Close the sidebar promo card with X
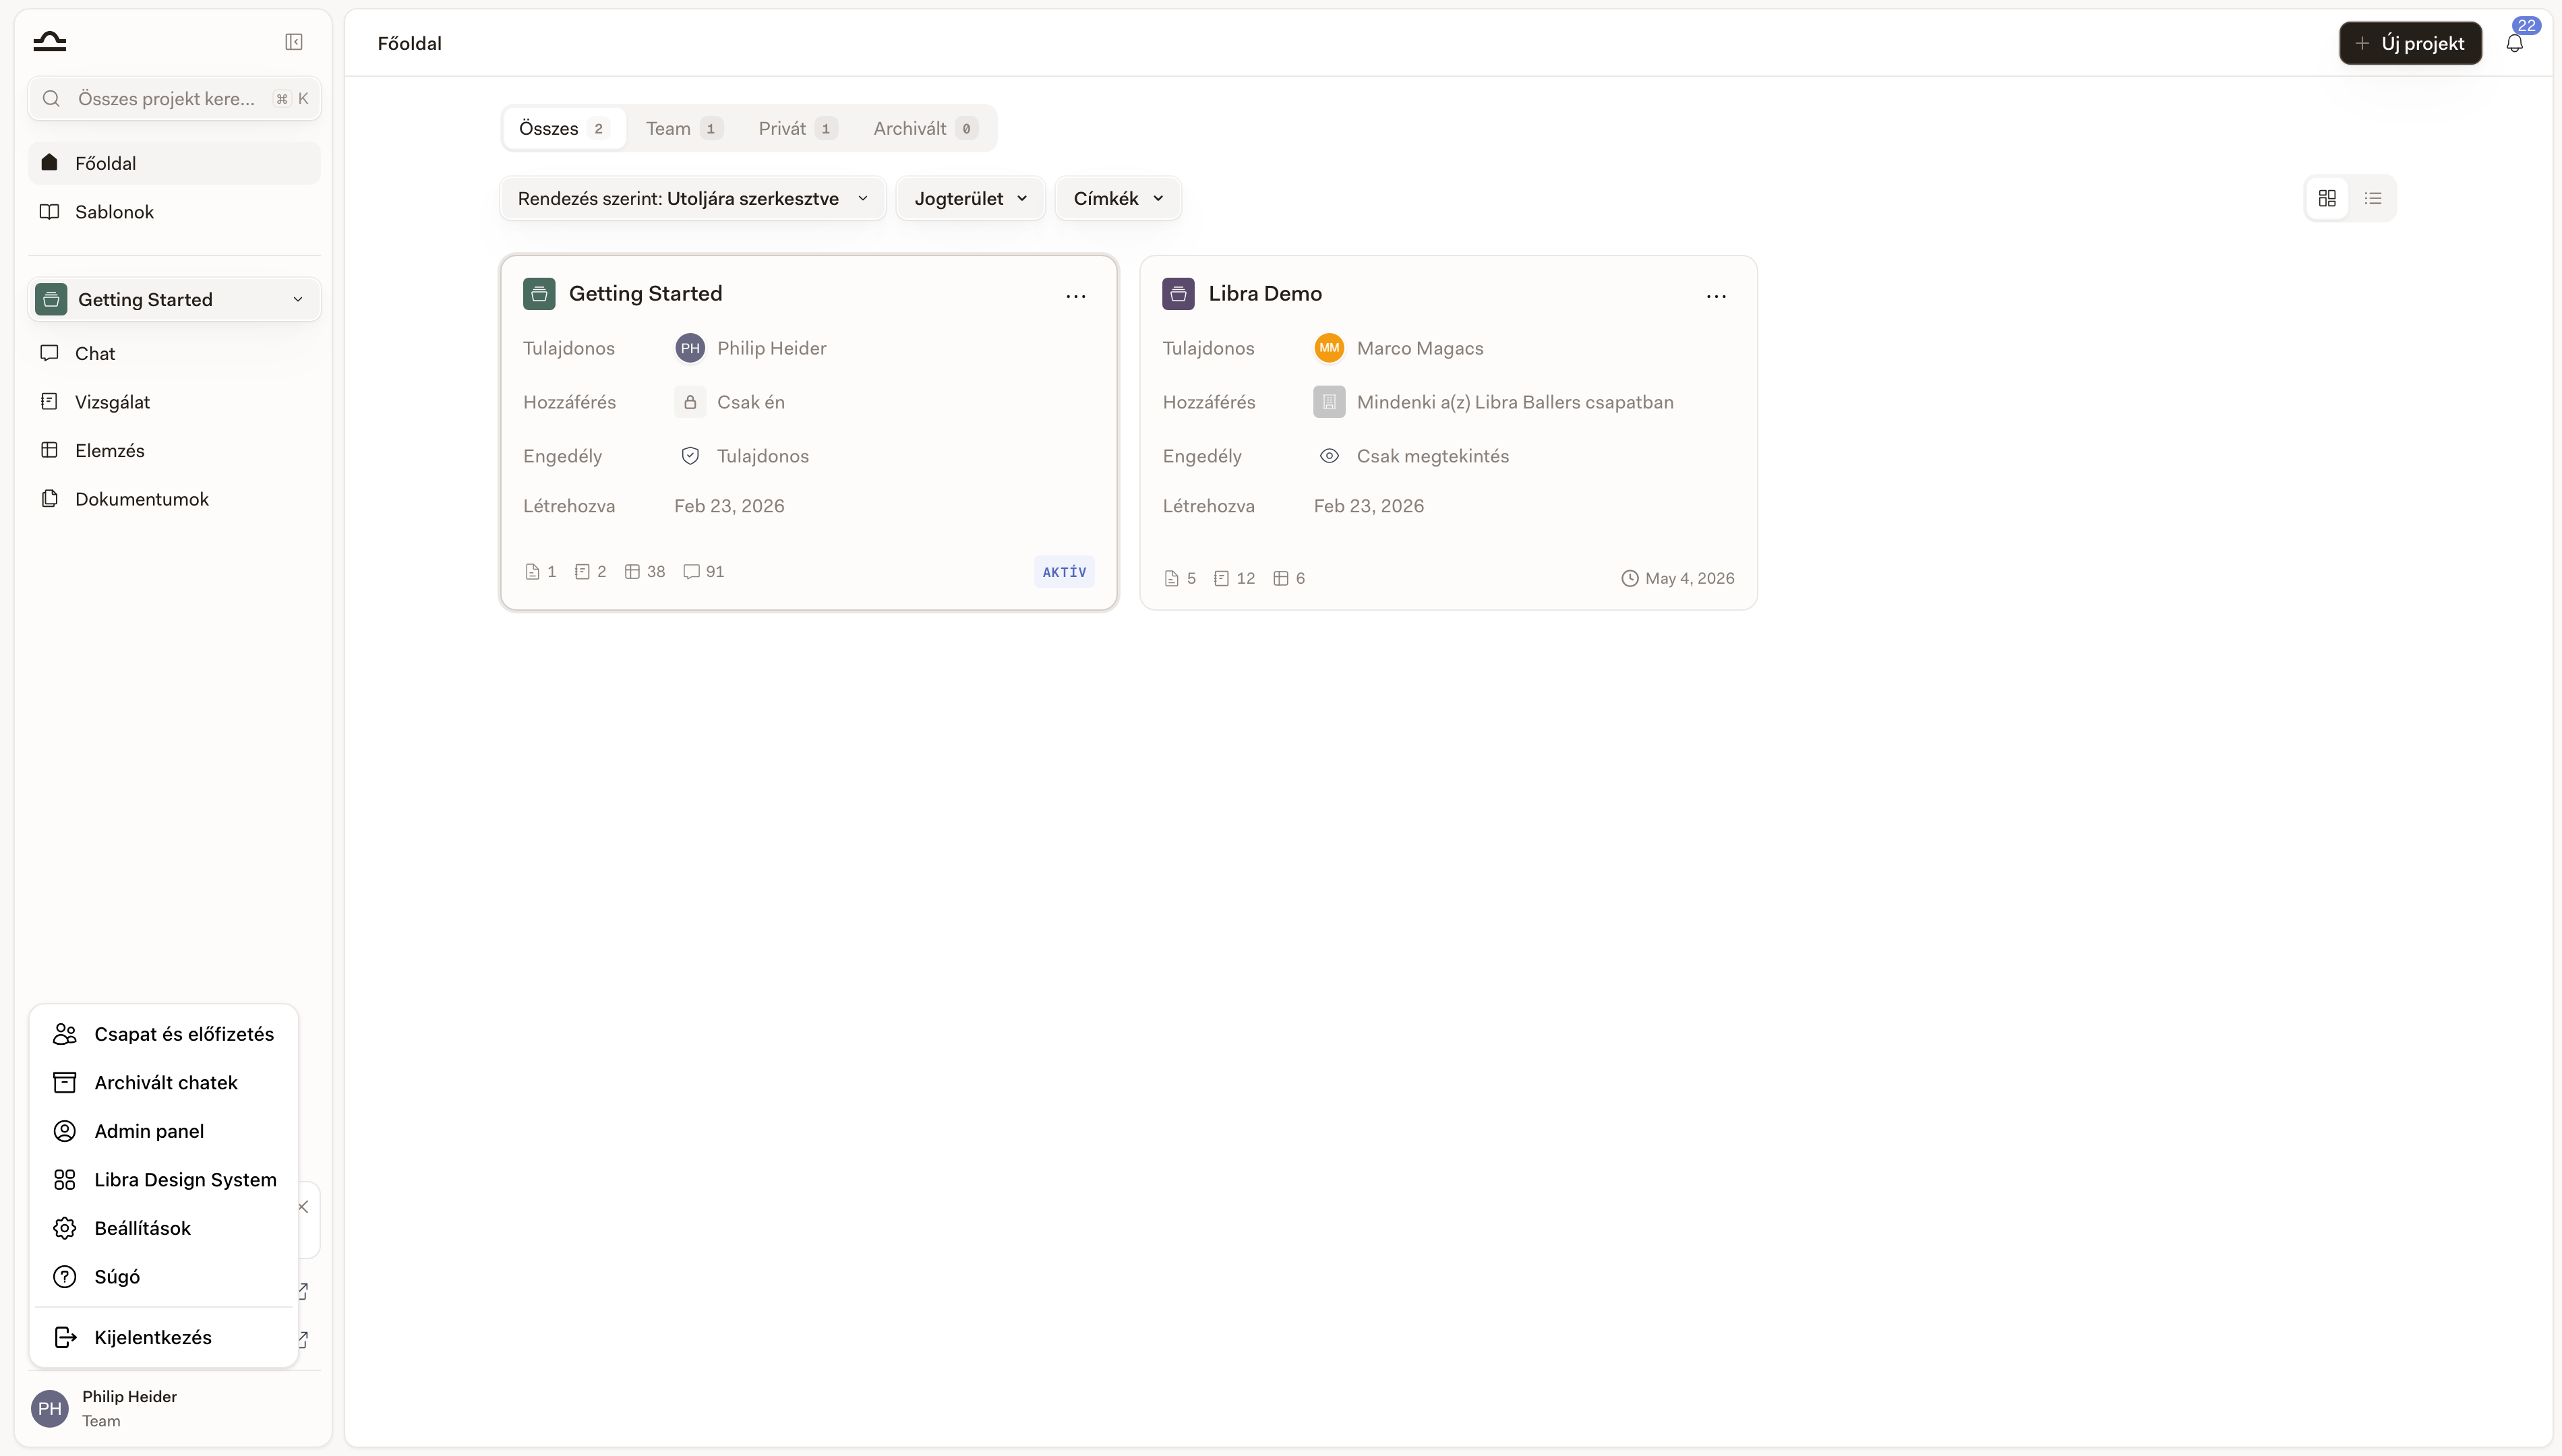Screen dimensions: 2562x1456 [x=303, y=1207]
